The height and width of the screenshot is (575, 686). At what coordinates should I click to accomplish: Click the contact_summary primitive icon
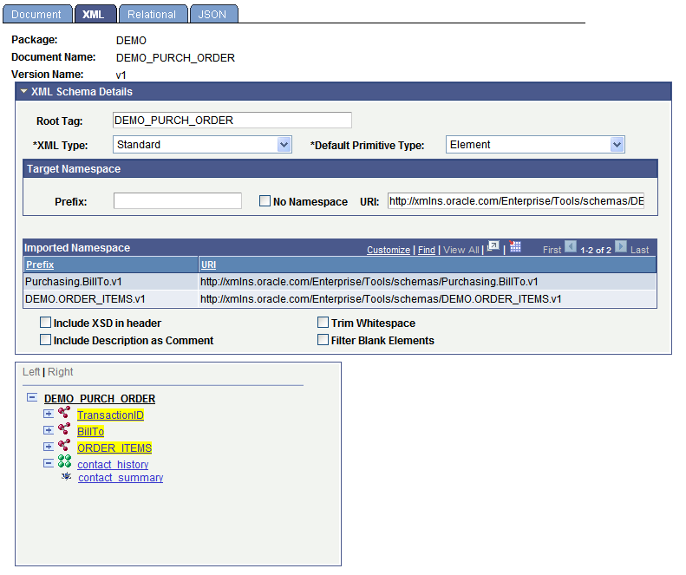(x=66, y=476)
